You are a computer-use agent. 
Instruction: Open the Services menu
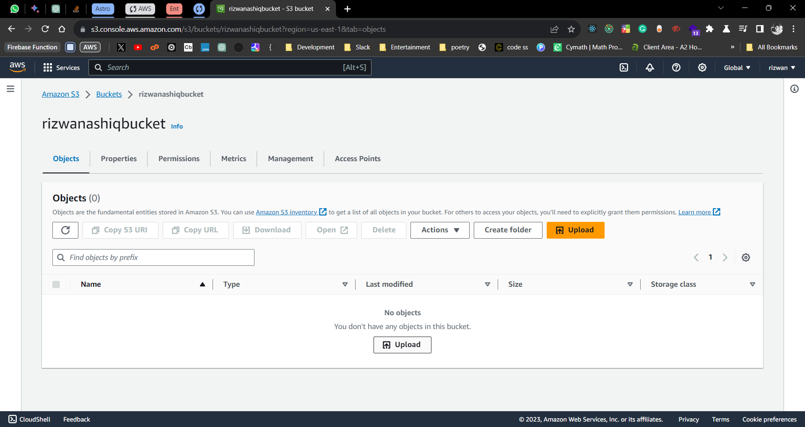tap(62, 68)
